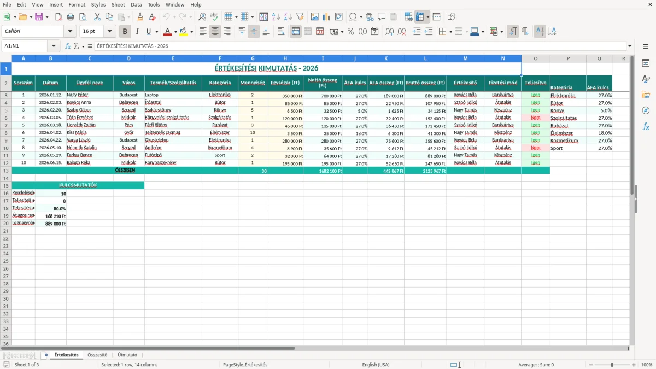Click the Name Box cell reference field

[25, 46]
